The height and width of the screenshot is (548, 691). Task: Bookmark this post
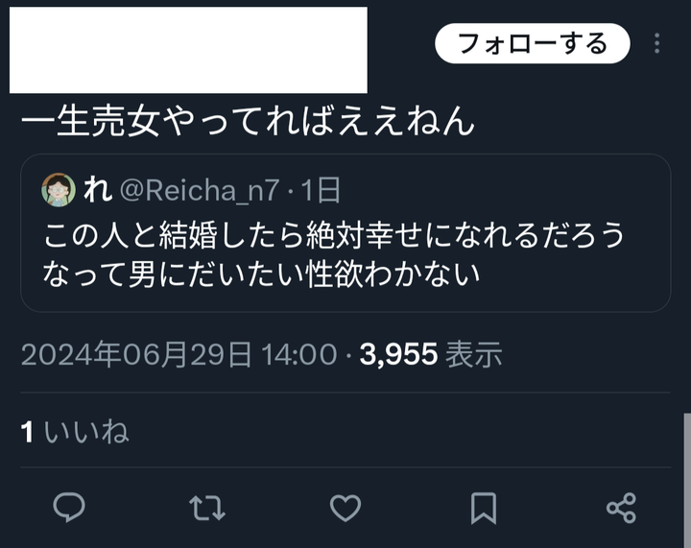[x=484, y=509]
